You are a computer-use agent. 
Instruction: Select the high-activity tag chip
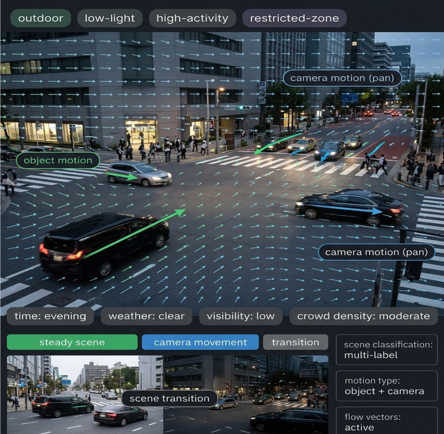(x=192, y=18)
